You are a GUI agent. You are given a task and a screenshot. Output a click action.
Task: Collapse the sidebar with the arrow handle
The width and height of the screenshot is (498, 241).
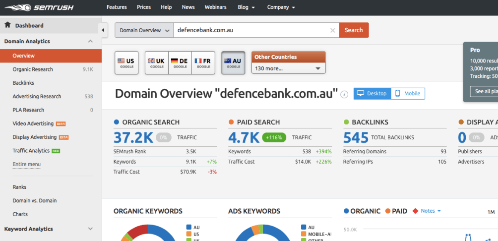[103, 30]
